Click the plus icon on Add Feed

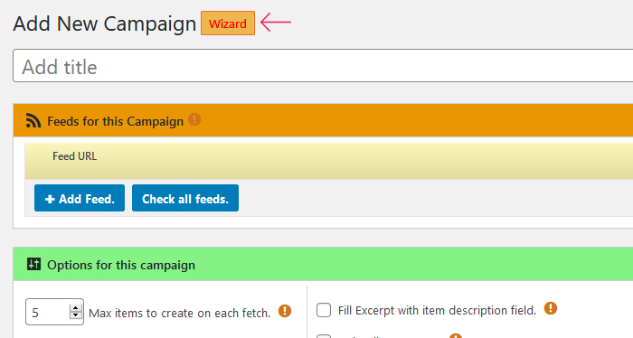(50, 199)
